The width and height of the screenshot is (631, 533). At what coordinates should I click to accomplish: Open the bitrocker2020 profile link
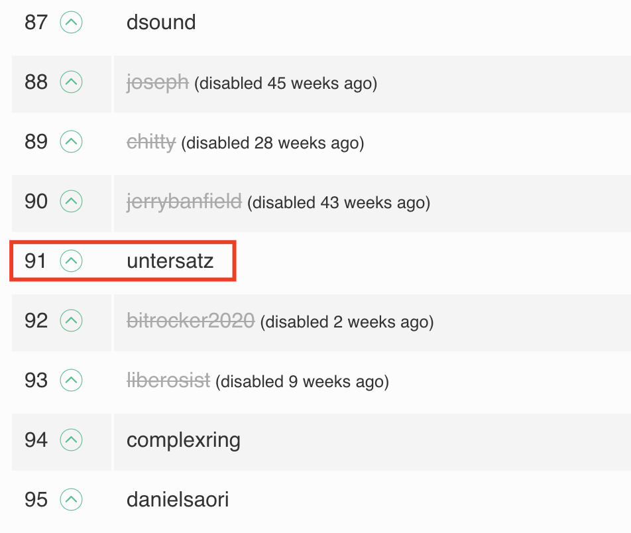[x=191, y=322]
